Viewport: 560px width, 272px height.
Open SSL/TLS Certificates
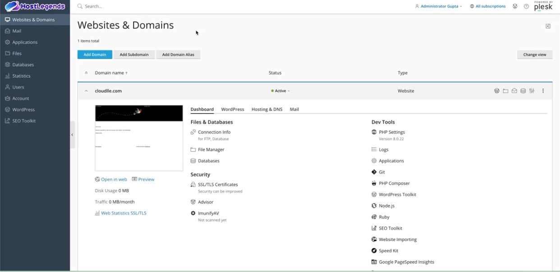coord(218,185)
